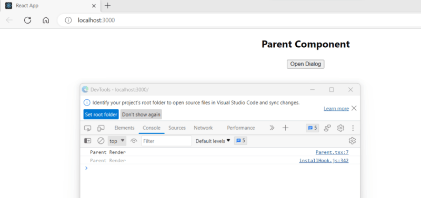
Task: Click the browser home icon
Action: tap(46, 20)
